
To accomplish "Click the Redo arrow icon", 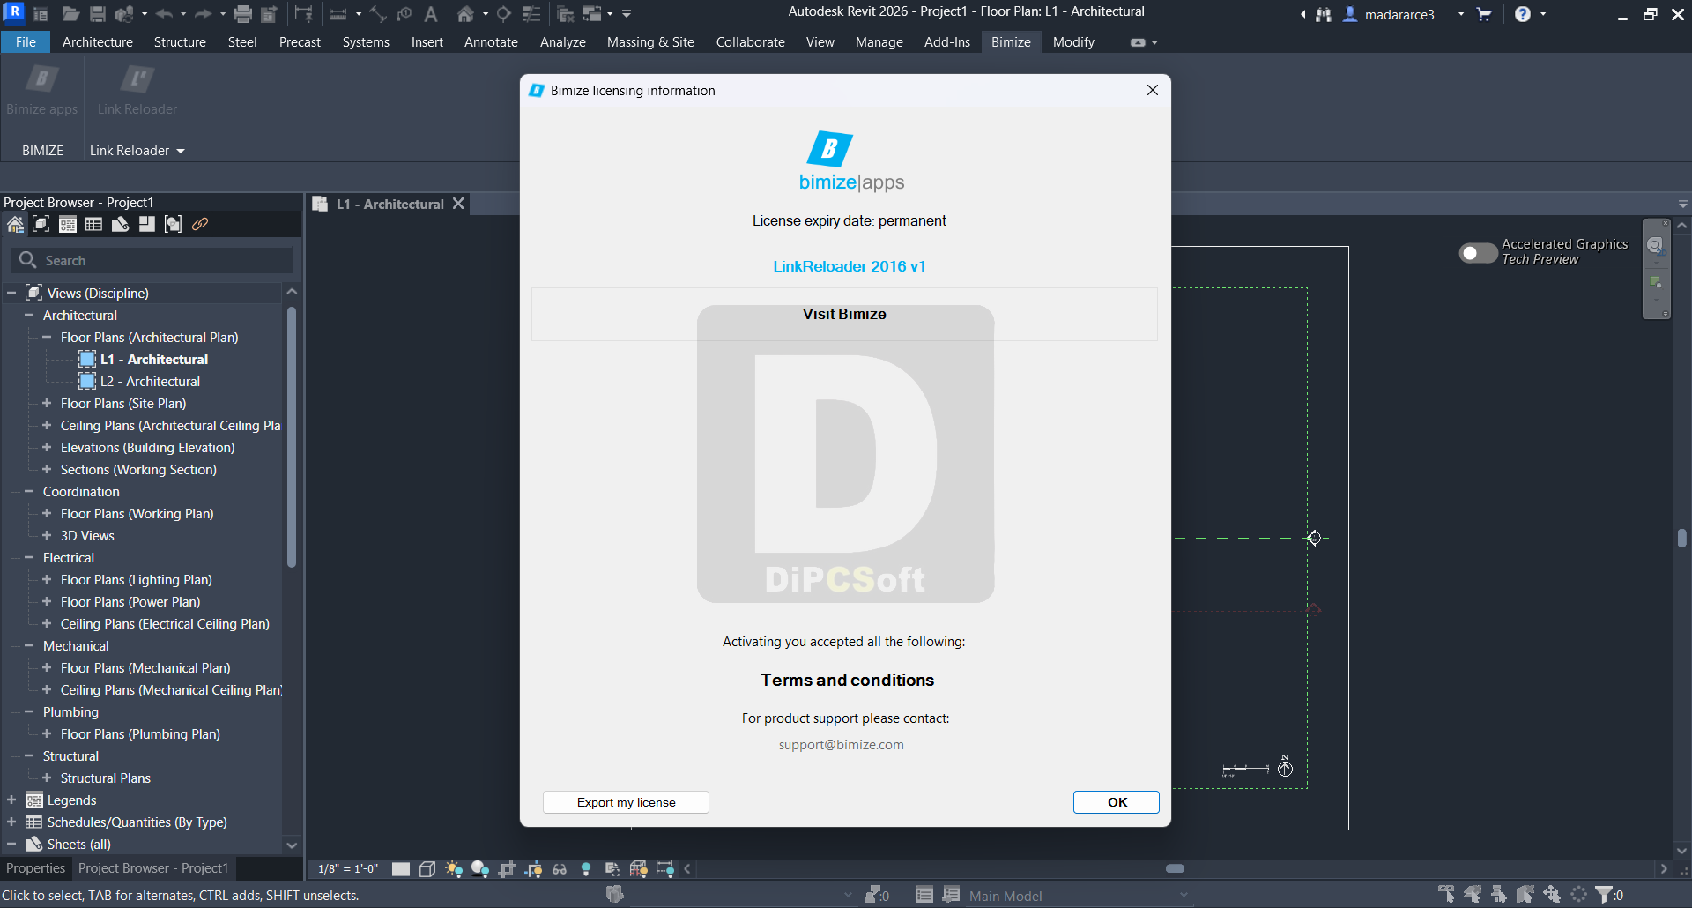I will [x=204, y=14].
